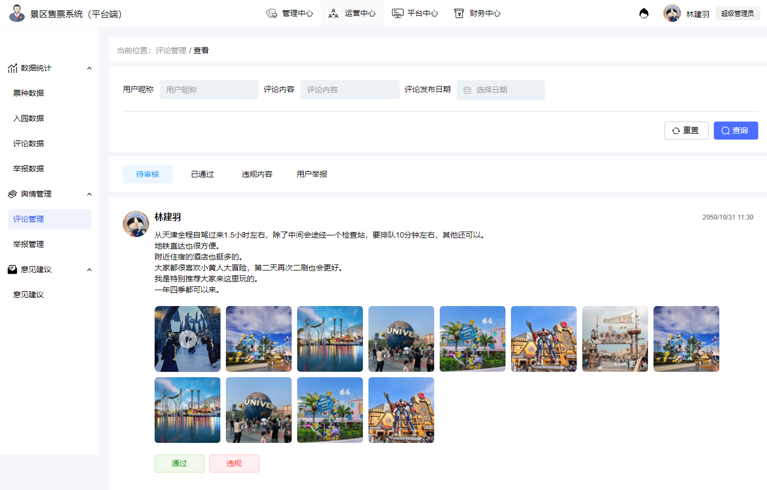Click the 运营中心 people icon
Screen dimensions: 767x490
[333, 13]
